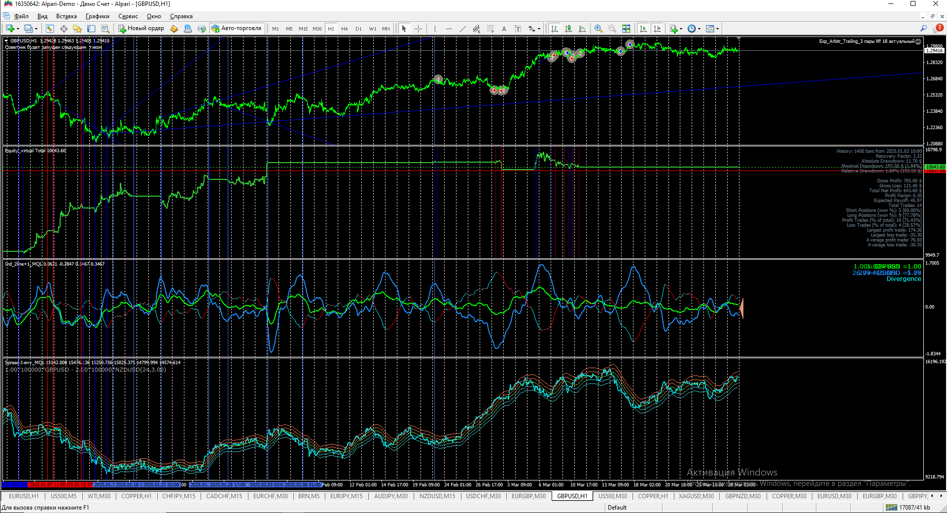947x513 pixels.
Task: Open the Templates icon
Action: tap(710, 29)
